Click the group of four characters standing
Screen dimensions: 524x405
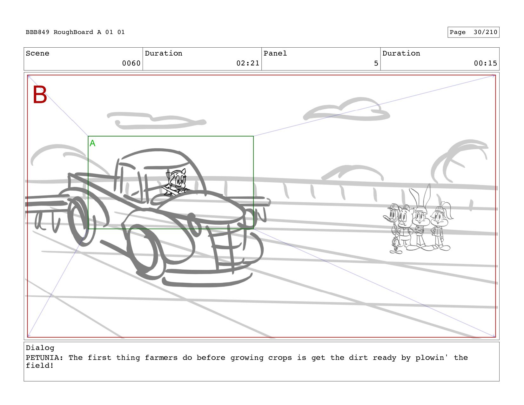pyautogui.click(x=419, y=219)
